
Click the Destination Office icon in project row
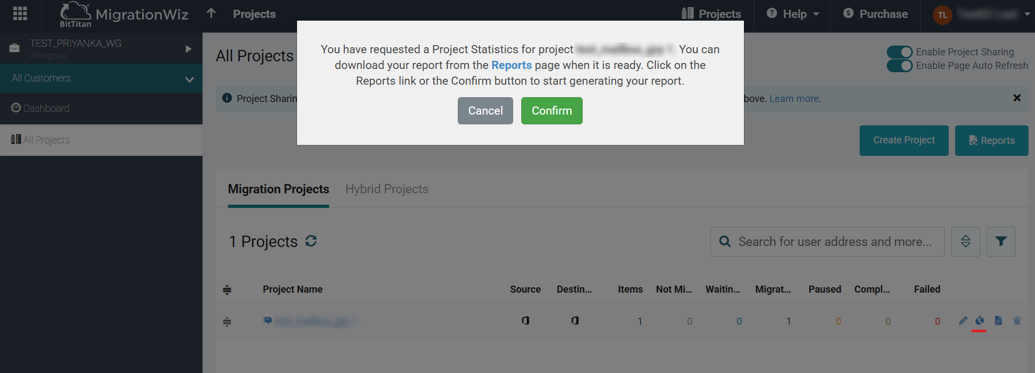click(575, 320)
